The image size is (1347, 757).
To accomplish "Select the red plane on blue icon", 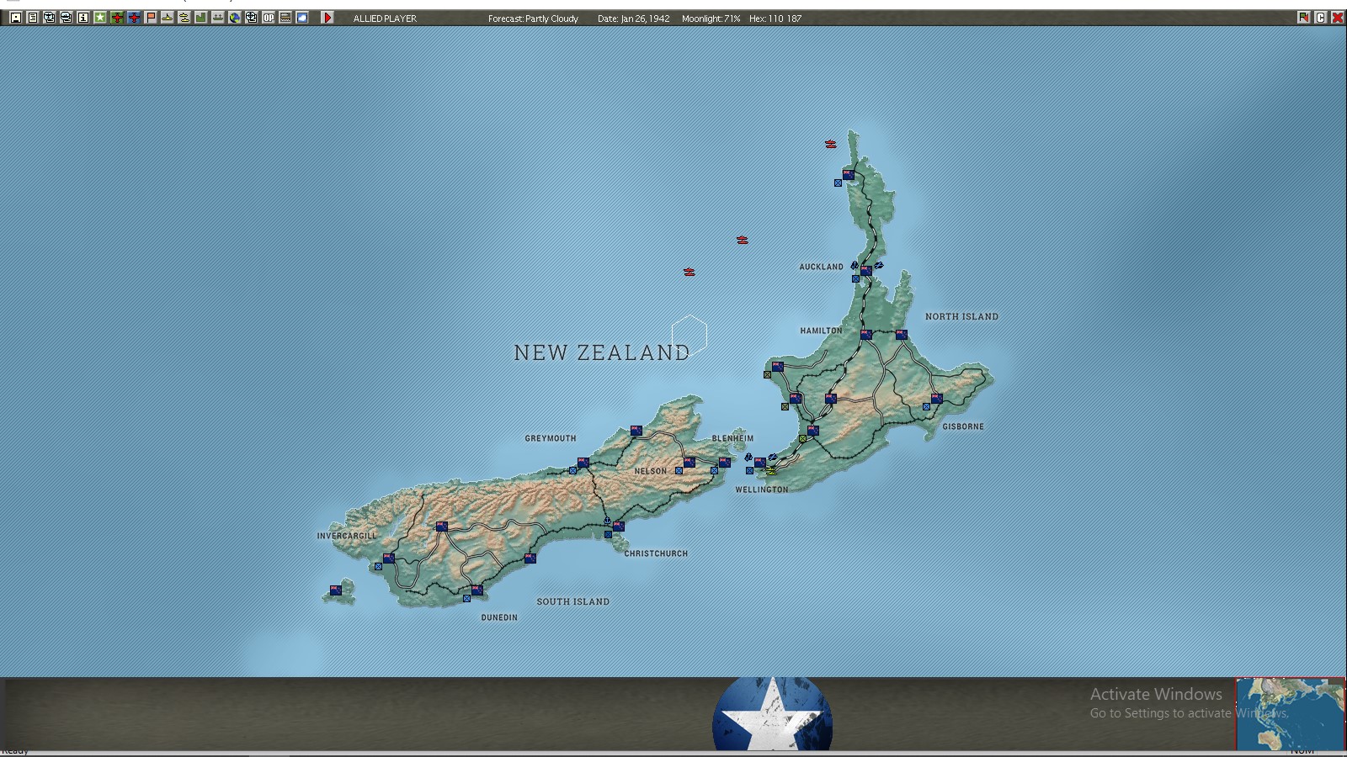I will [134, 18].
